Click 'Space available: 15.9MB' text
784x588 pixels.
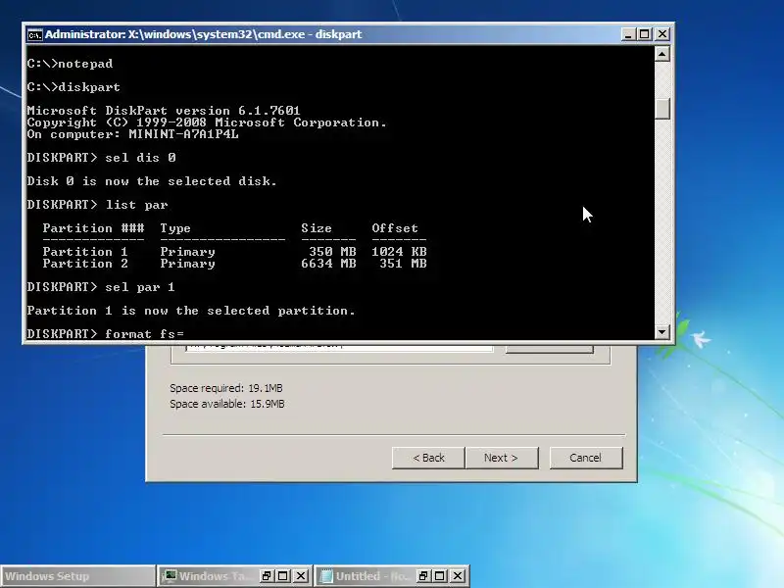tap(227, 404)
